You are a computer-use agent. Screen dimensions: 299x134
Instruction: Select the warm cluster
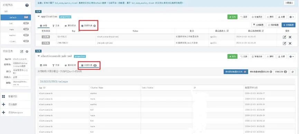16,29
